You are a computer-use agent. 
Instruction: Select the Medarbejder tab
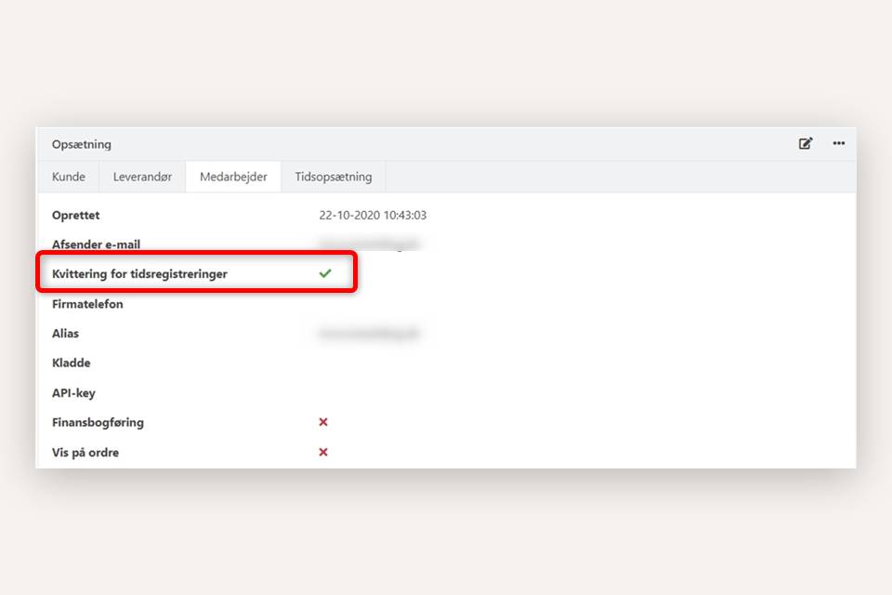pyautogui.click(x=233, y=177)
